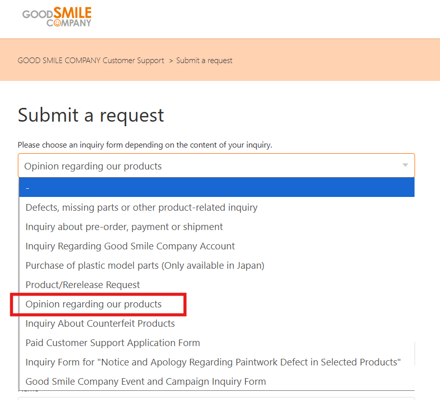Image resolution: width=440 pixels, height=400 pixels.
Task: Click the 'Please choose an inquiry form' instruction text
Action: coord(145,145)
